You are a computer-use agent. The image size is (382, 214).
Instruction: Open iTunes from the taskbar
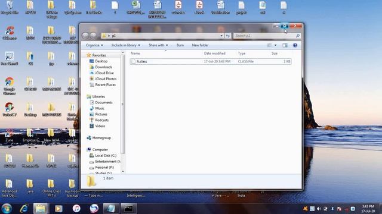point(76,209)
